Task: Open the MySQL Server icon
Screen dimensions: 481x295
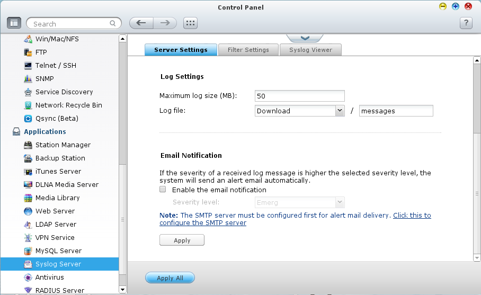Action: 29,251
